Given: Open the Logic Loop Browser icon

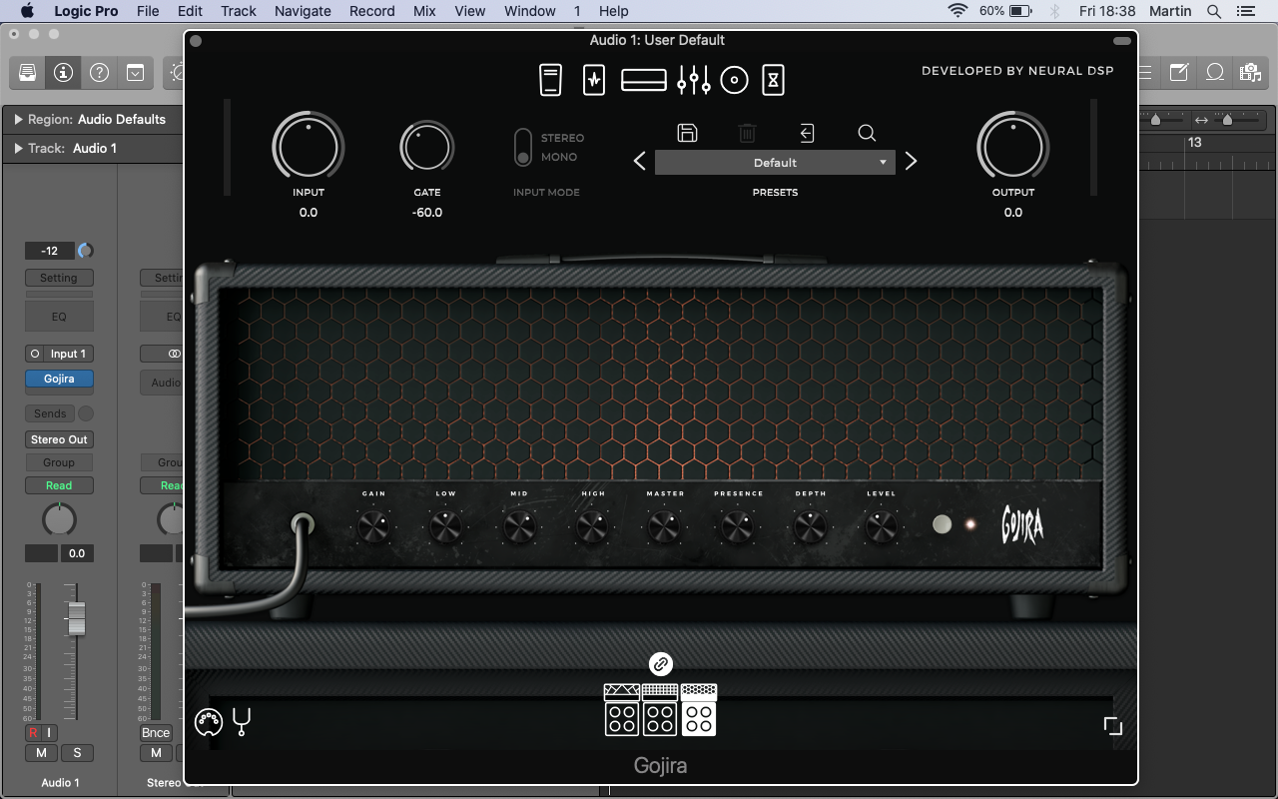Looking at the screenshot, I should 1215,72.
